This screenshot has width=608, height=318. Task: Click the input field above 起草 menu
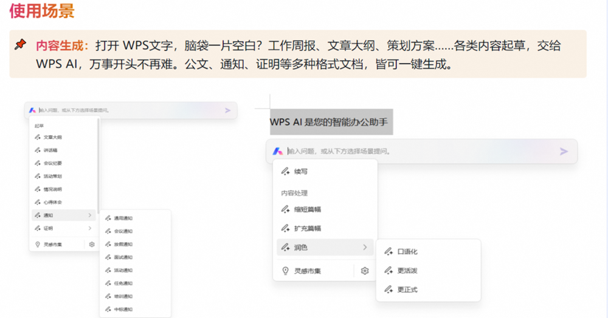130,110
